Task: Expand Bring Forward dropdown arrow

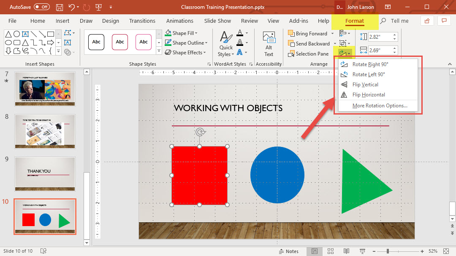Action: coord(332,34)
